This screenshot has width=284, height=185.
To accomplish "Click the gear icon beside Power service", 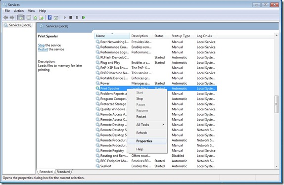I will click(97, 83).
